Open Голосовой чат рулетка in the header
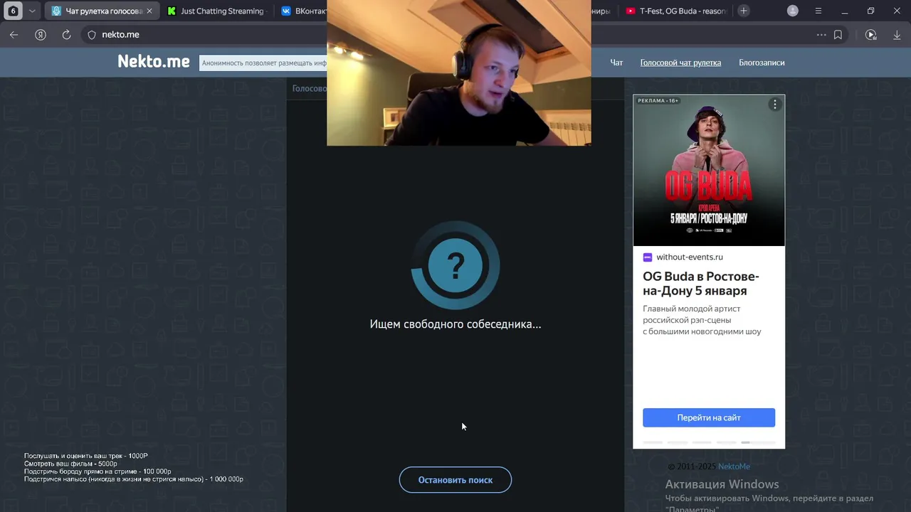911x512 pixels. [x=680, y=63]
